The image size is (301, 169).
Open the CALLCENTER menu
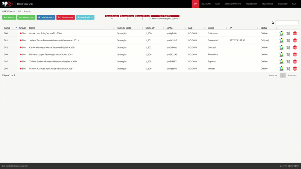[x=251, y=4]
